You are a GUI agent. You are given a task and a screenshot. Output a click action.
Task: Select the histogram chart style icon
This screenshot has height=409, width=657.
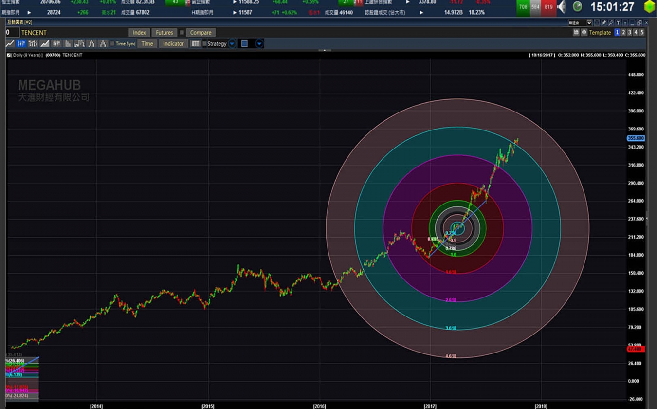click(x=68, y=44)
